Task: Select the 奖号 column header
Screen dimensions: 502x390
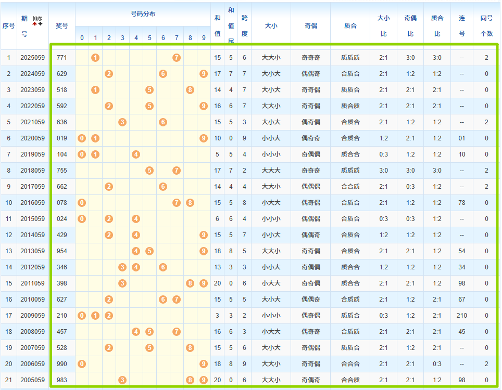Action: click(x=62, y=25)
